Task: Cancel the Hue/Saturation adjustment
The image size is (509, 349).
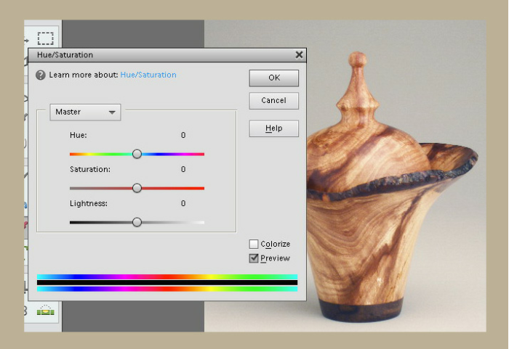Action: (273, 101)
